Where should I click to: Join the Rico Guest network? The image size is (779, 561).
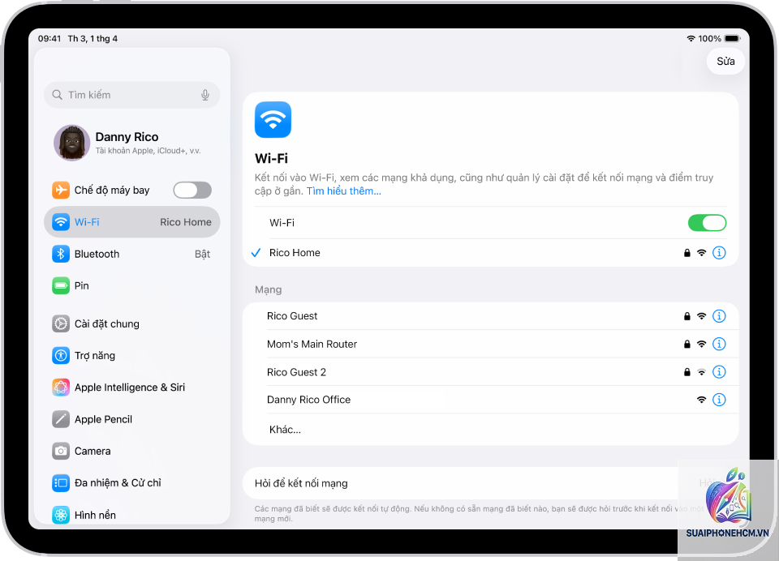(x=490, y=315)
